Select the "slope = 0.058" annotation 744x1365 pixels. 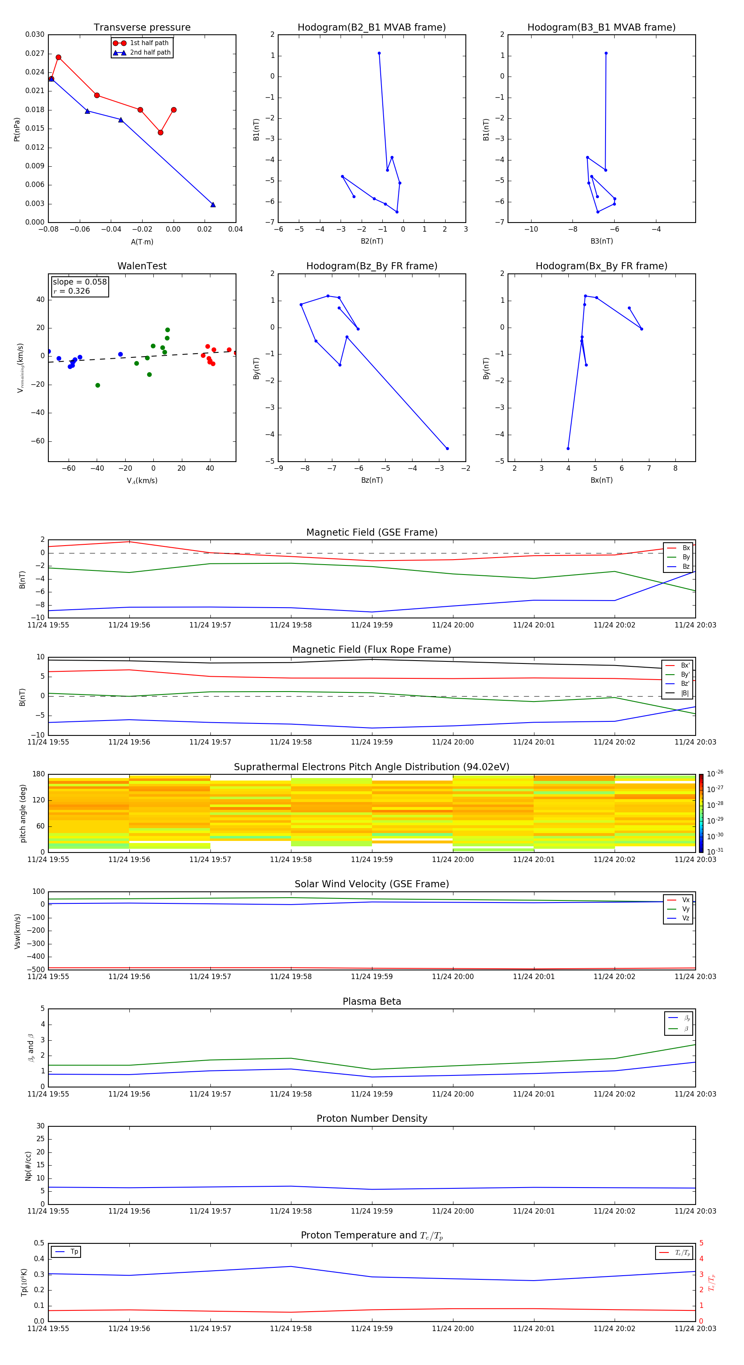(x=80, y=282)
